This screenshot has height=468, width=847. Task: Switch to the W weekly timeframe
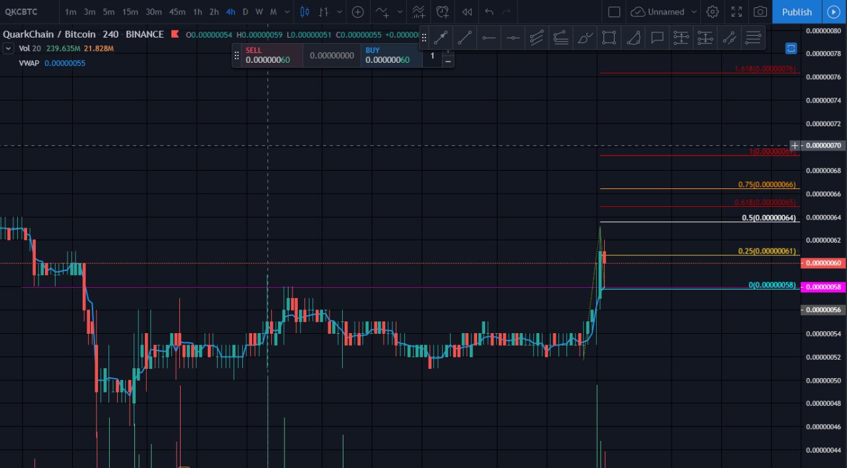(x=259, y=12)
